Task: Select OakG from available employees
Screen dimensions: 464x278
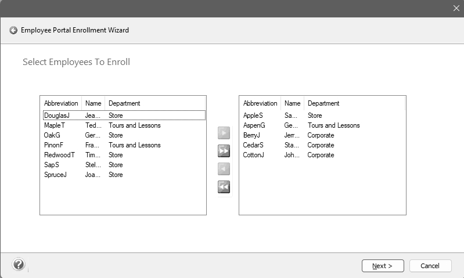Action: [x=52, y=135]
